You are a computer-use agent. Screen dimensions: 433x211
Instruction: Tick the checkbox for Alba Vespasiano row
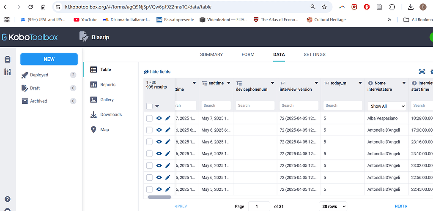pos(149,119)
